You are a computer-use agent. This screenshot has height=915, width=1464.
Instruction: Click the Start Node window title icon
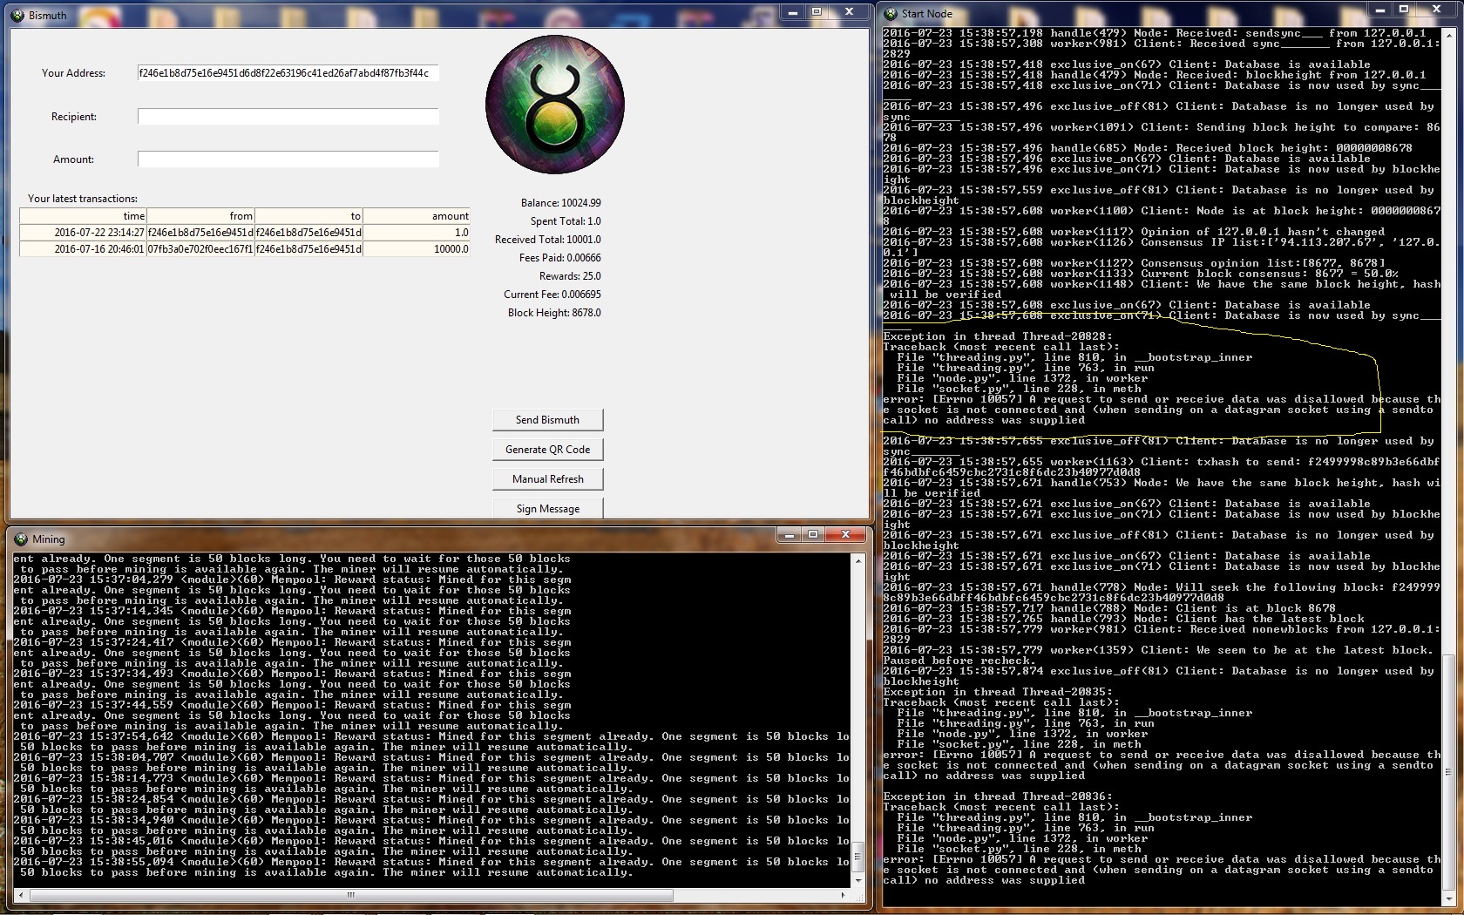click(x=891, y=14)
